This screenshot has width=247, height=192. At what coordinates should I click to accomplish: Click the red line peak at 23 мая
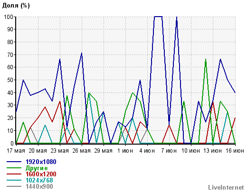click(x=60, y=101)
